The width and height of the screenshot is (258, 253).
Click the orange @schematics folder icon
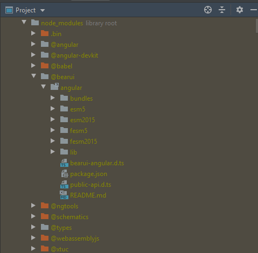pyautogui.click(x=45, y=216)
